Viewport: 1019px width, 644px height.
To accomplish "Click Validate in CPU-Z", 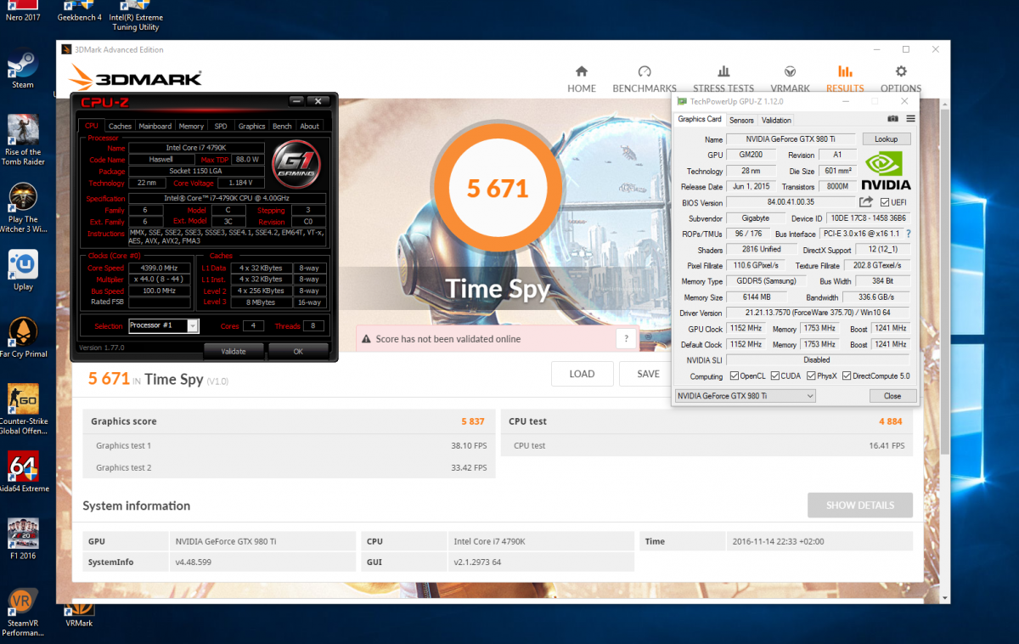I will [x=234, y=351].
